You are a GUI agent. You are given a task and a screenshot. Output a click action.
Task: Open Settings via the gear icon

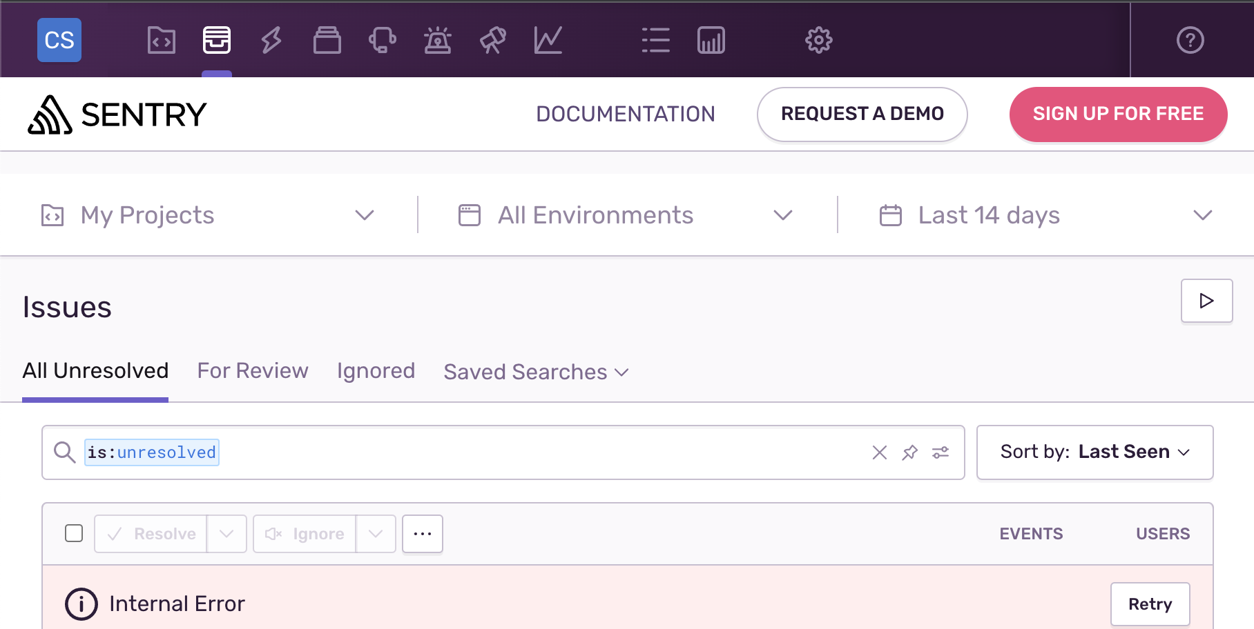tap(819, 40)
